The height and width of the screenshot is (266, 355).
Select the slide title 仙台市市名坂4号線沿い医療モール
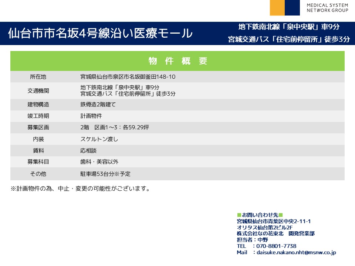[x=100, y=33]
